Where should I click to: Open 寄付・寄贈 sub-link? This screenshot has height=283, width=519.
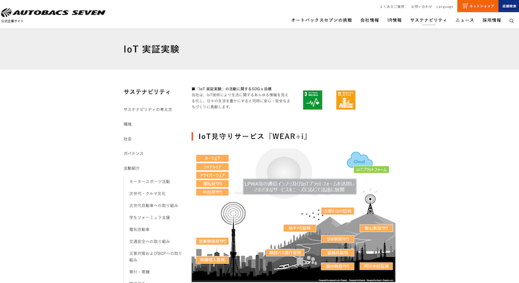click(139, 272)
